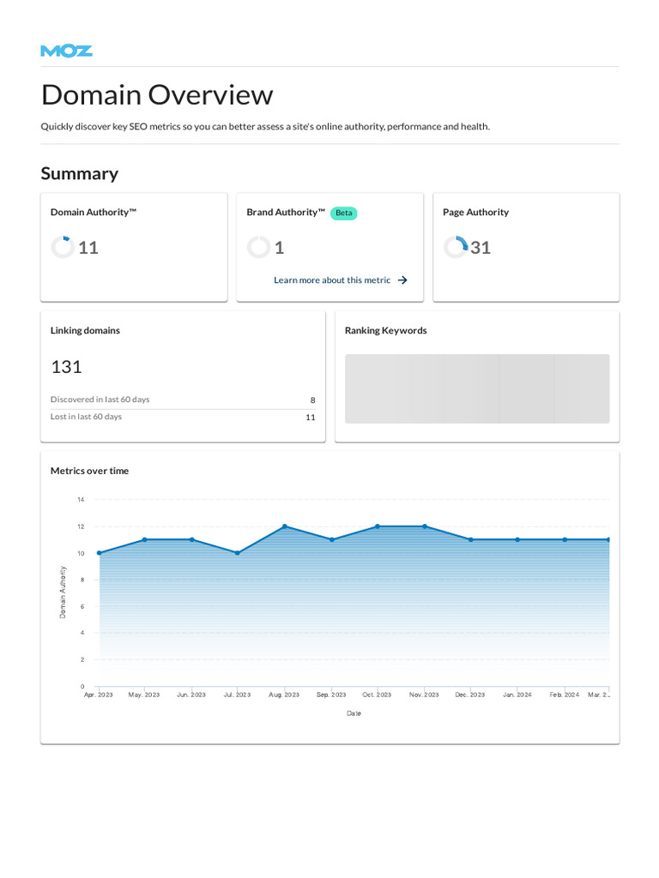Click the Aug. 2023 data point
Viewport: 659px width, 878px height.
[x=285, y=526]
